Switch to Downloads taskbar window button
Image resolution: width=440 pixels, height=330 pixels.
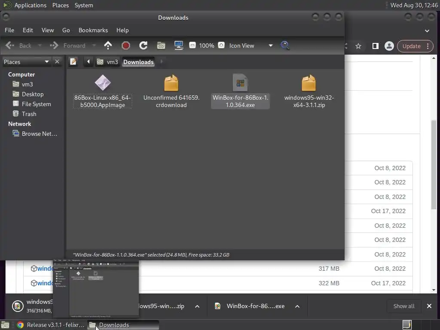coord(123,325)
